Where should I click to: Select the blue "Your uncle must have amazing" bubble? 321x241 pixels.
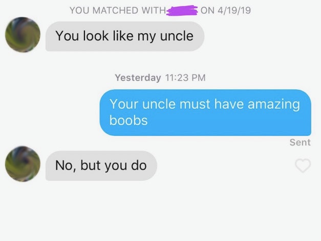click(x=205, y=112)
